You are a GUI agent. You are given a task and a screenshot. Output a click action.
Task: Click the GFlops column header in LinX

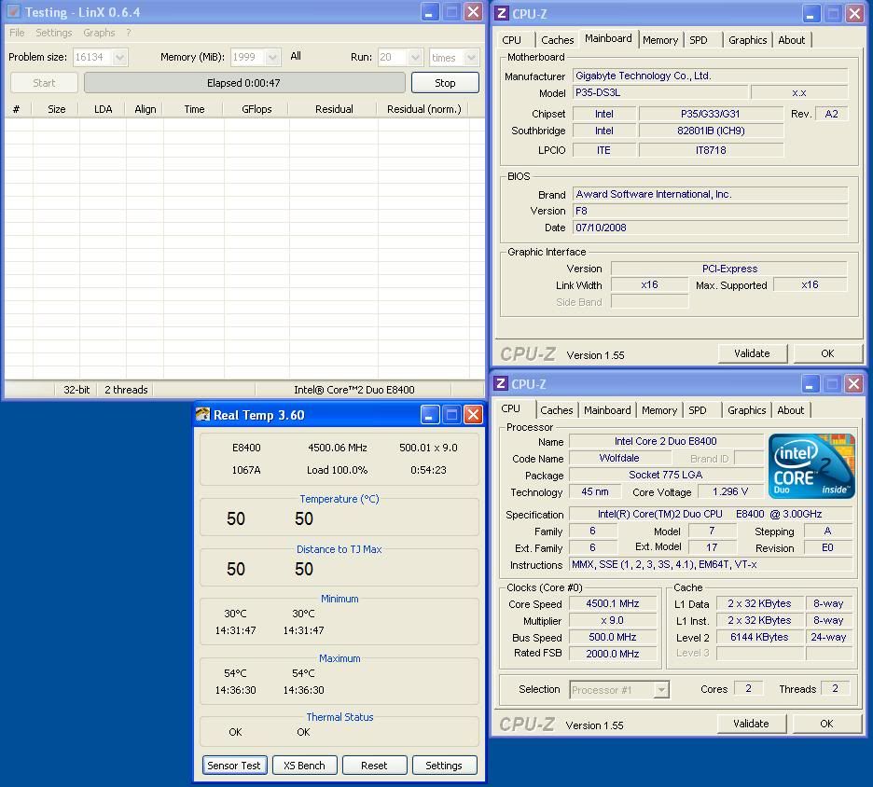tap(256, 109)
